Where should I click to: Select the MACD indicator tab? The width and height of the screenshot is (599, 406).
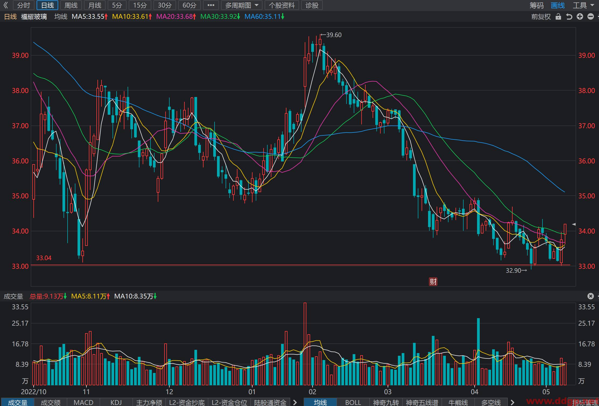83,402
